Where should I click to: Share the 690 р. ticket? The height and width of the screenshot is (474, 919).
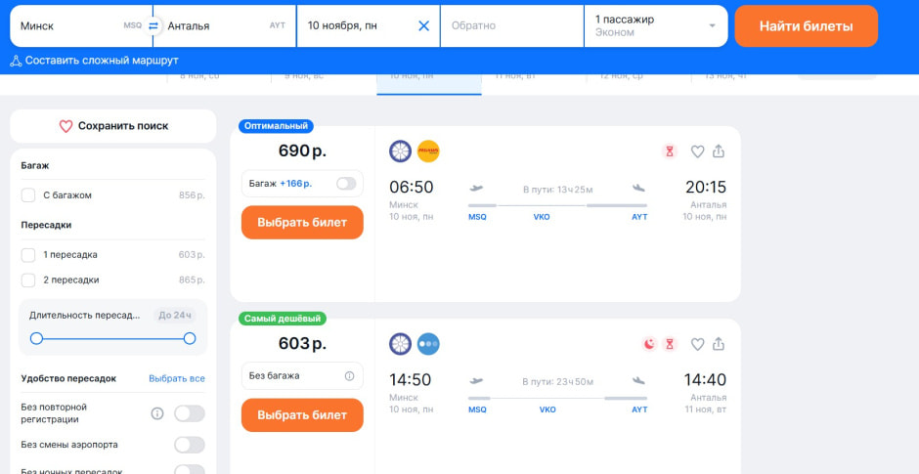pyautogui.click(x=719, y=151)
